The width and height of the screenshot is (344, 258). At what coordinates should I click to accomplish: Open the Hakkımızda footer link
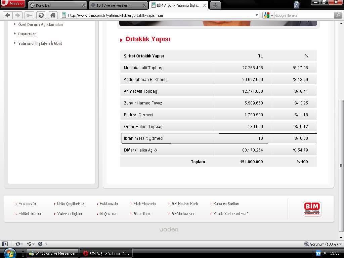pyautogui.click(x=109, y=204)
